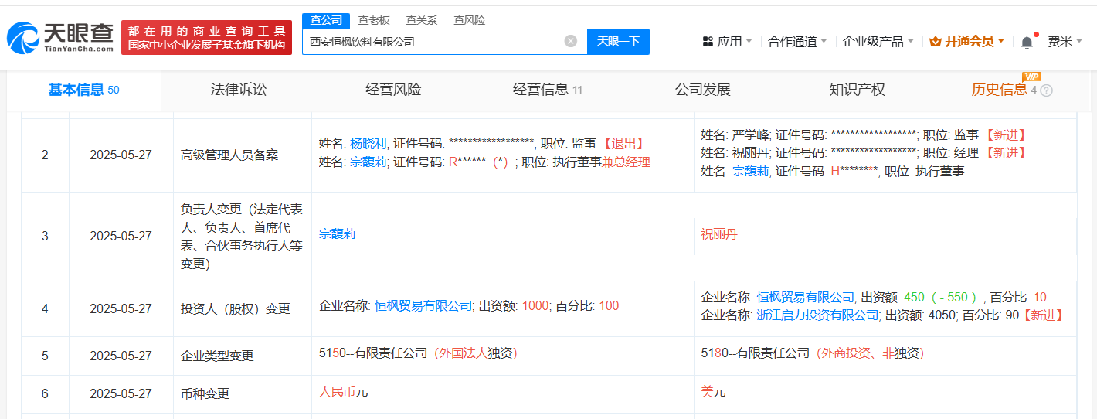The width and height of the screenshot is (1097, 419).
Task: Switch to the 知识产权 tab
Action: [x=857, y=90]
